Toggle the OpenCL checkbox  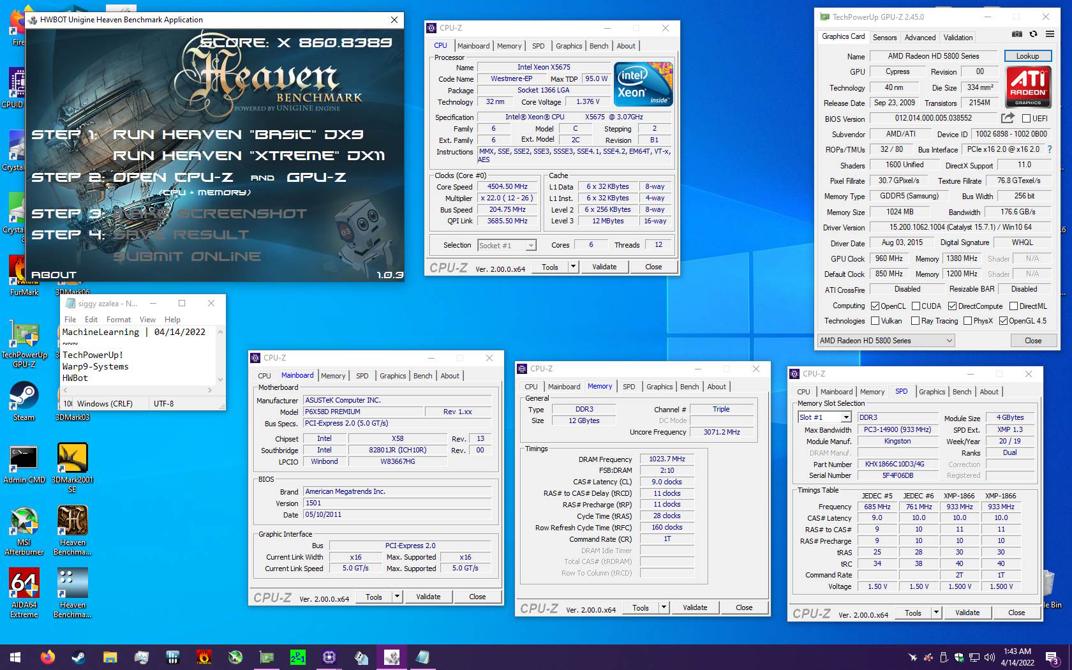click(x=875, y=306)
